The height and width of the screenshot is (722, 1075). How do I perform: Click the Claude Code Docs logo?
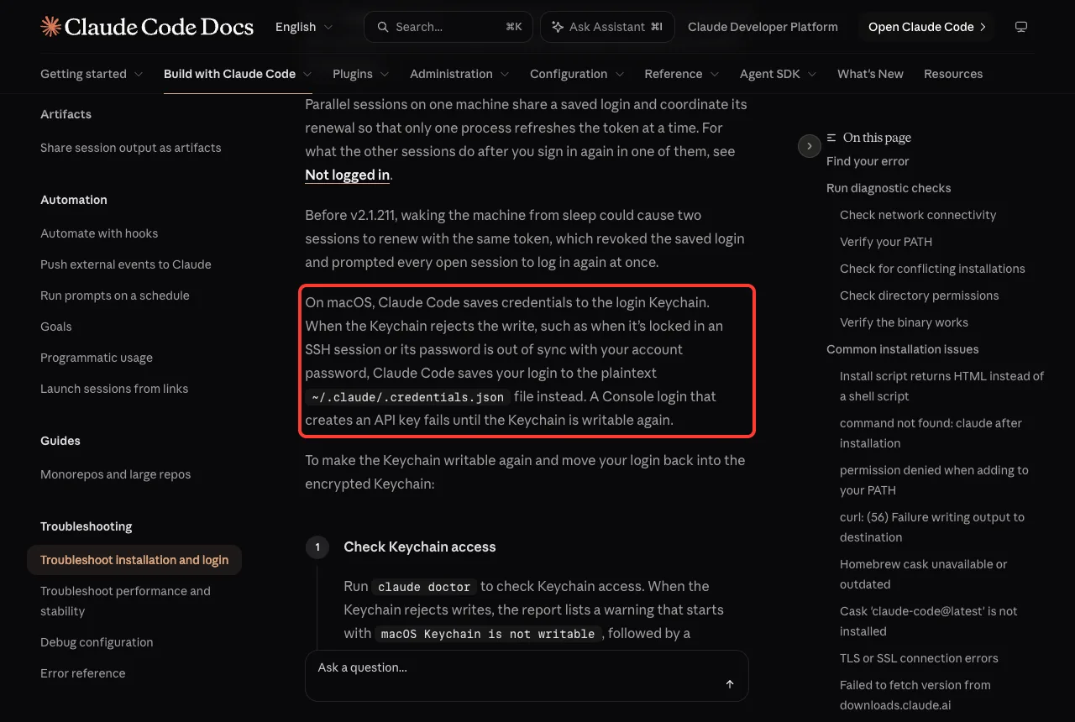[x=147, y=27]
